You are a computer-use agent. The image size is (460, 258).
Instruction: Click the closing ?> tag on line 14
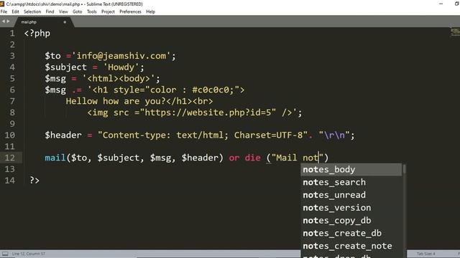click(x=34, y=181)
